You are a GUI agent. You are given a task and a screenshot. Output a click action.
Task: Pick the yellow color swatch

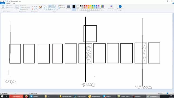(x=91, y=6)
